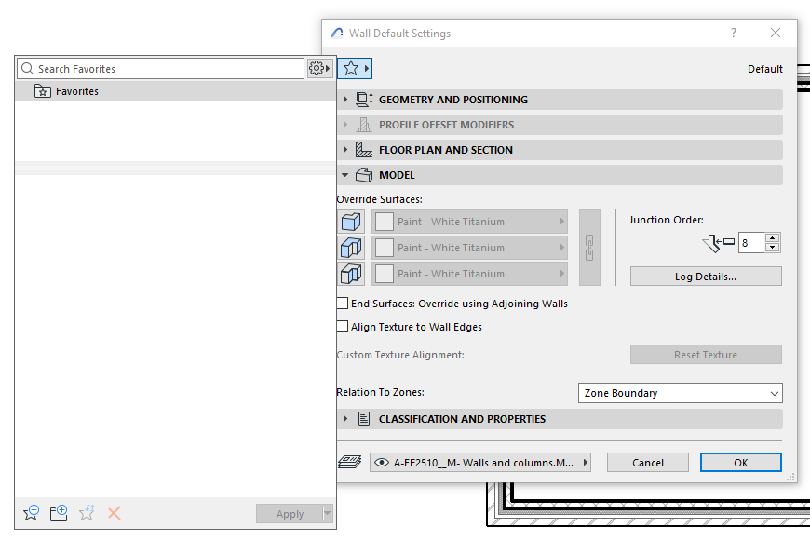Click the red delete X icon
The width and height of the screenshot is (810, 554).
click(x=115, y=513)
